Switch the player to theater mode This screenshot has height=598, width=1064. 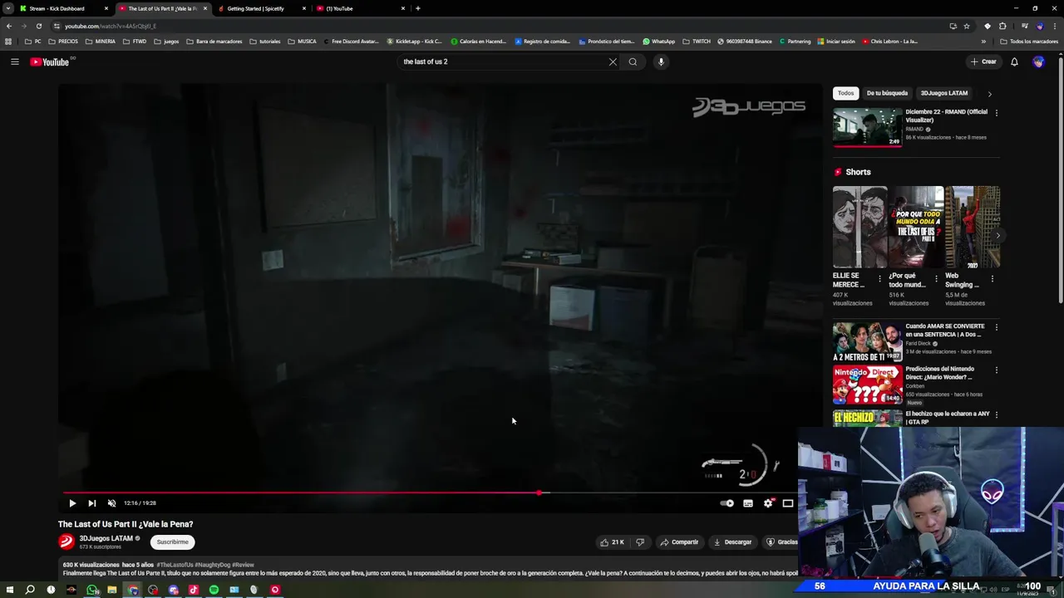click(x=788, y=503)
